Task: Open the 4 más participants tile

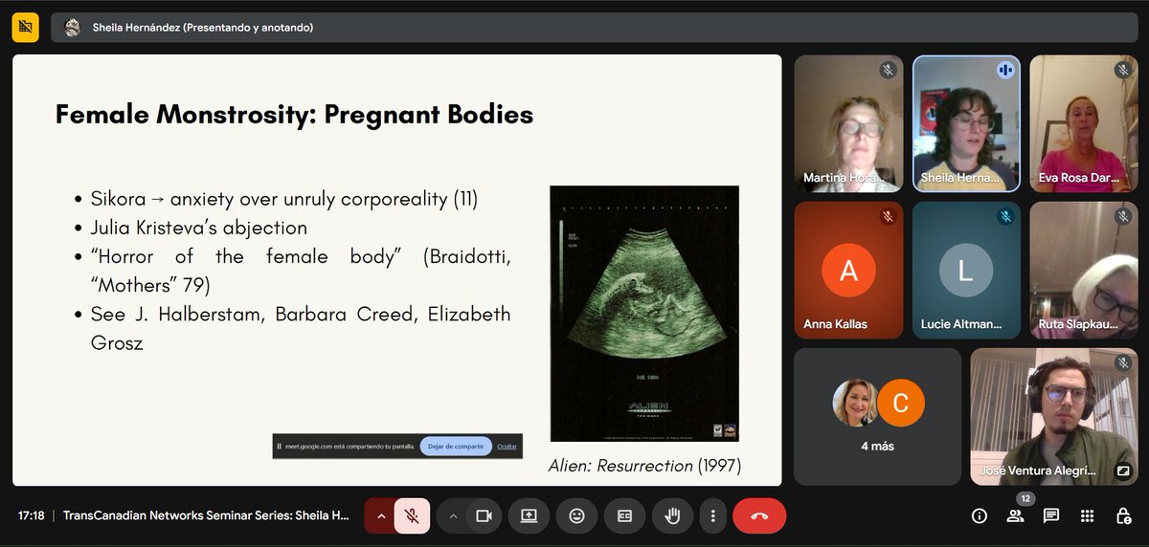Action: tap(877, 417)
